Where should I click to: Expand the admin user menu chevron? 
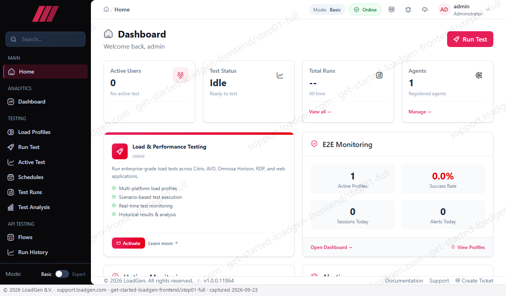click(488, 9)
